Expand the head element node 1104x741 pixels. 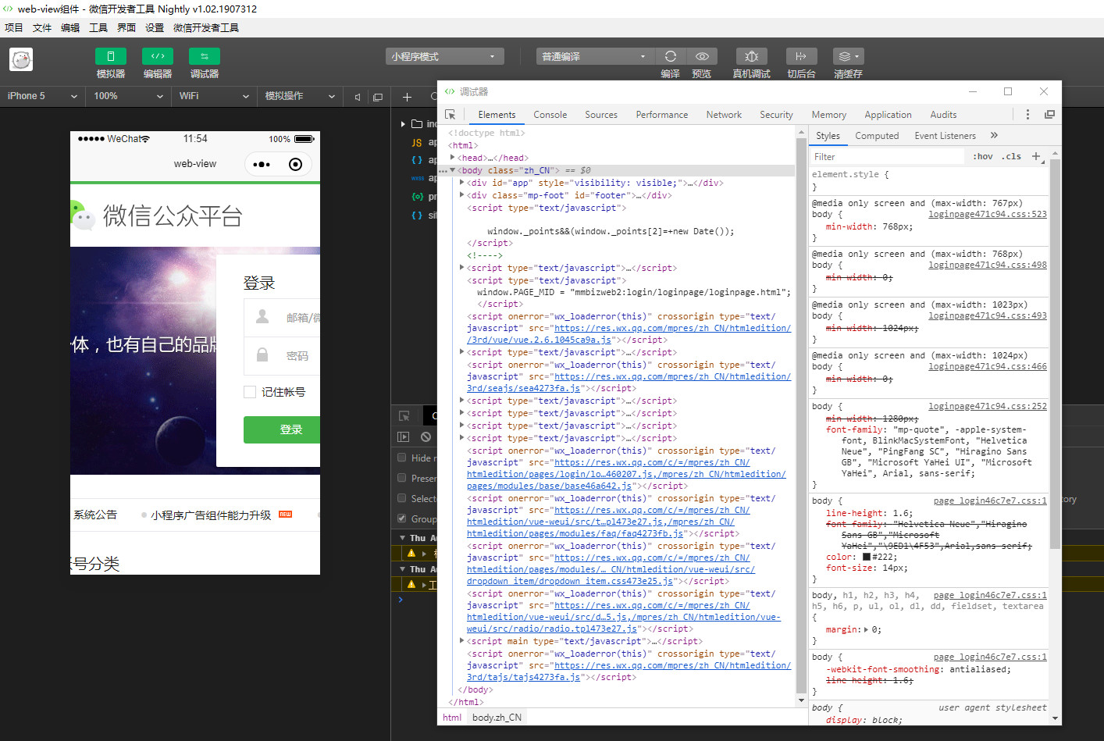point(453,158)
